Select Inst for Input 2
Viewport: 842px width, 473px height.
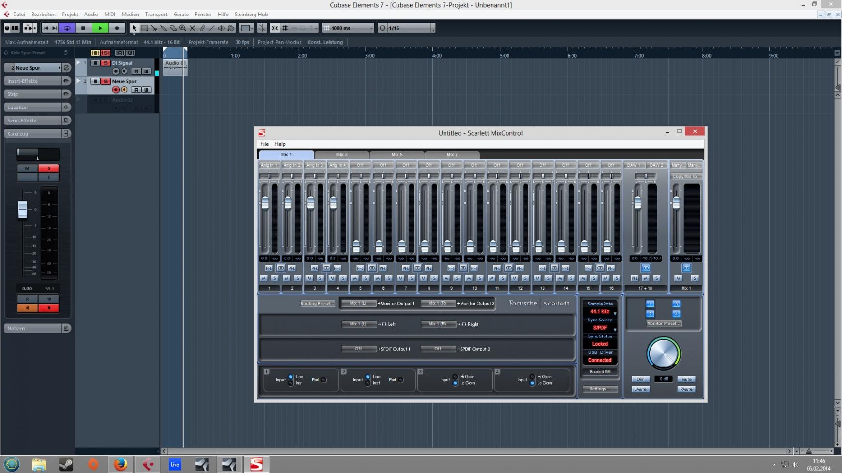point(368,383)
